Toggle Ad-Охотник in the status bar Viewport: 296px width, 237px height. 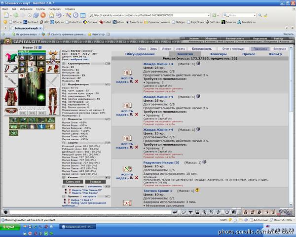point(259,220)
